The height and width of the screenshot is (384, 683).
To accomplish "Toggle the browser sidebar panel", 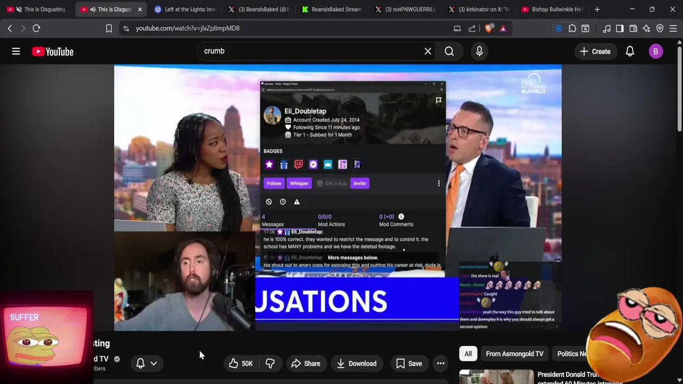I will tap(620, 28).
